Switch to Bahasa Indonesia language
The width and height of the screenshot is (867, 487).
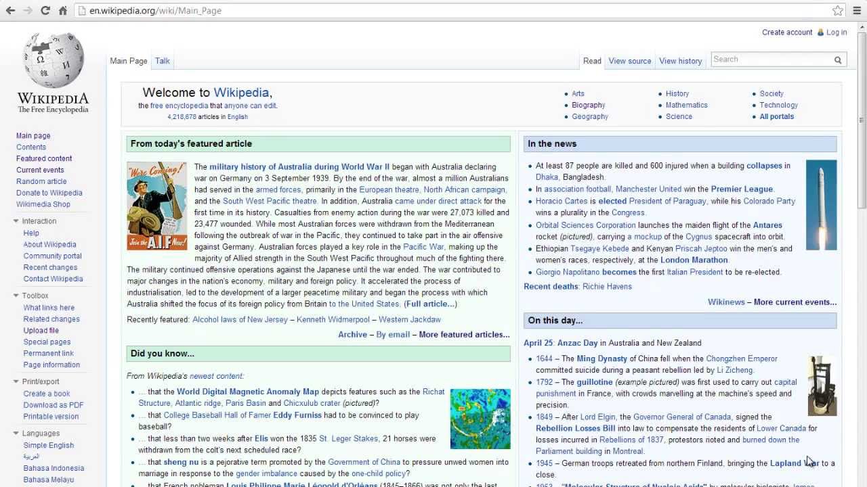tap(54, 469)
